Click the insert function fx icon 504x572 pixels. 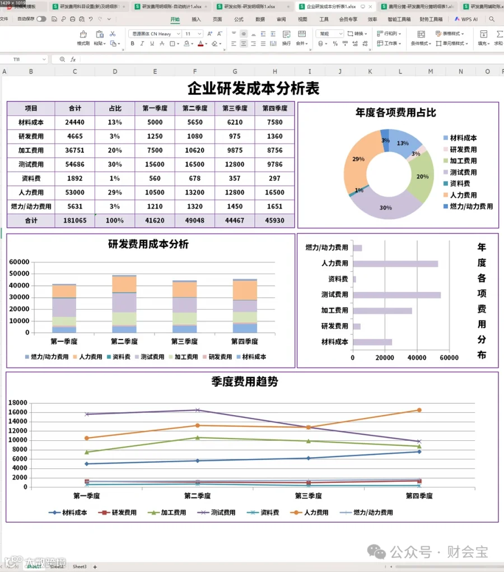(x=73, y=59)
